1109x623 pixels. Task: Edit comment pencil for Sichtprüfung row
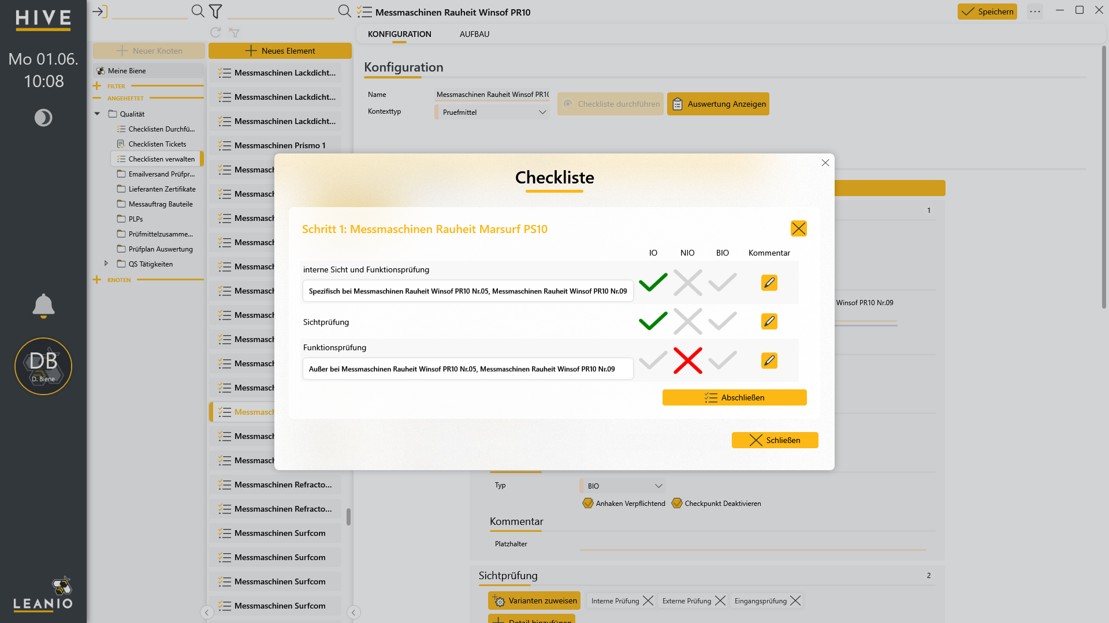click(769, 321)
